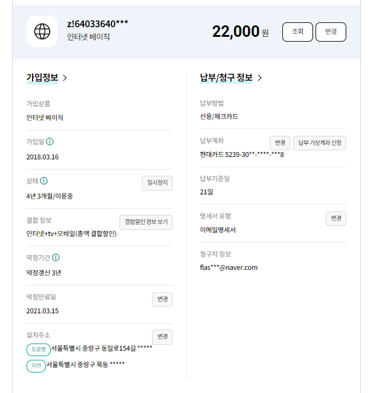The width and height of the screenshot is (368, 393).
Task: Change the 명세서 유형 with 변경 button
Action: (x=335, y=218)
